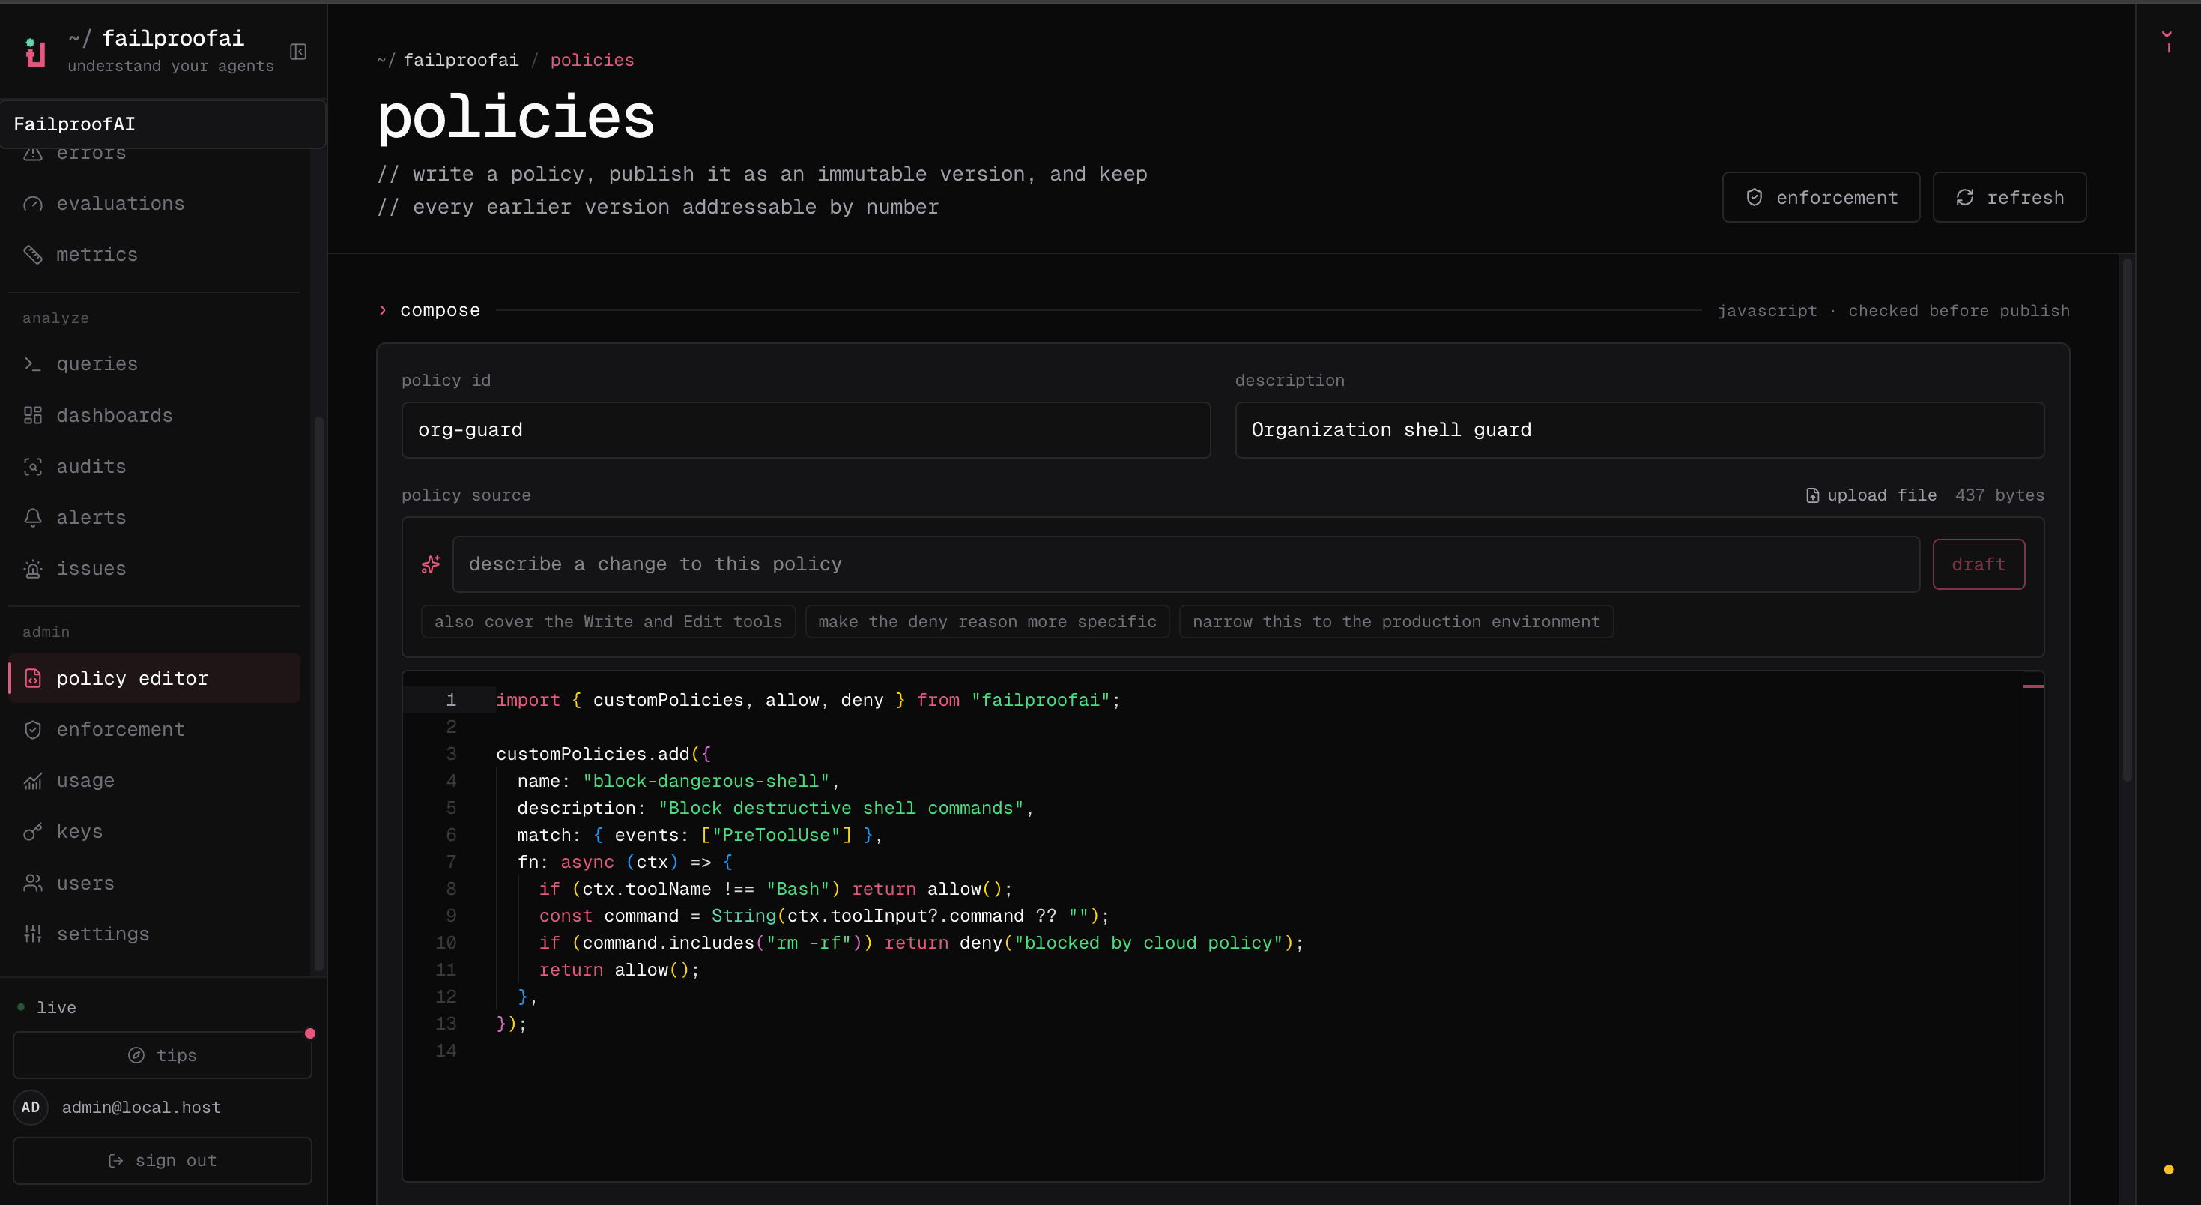Image resolution: width=2201 pixels, height=1205 pixels.
Task: Click the users people icon
Action: click(x=32, y=883)
